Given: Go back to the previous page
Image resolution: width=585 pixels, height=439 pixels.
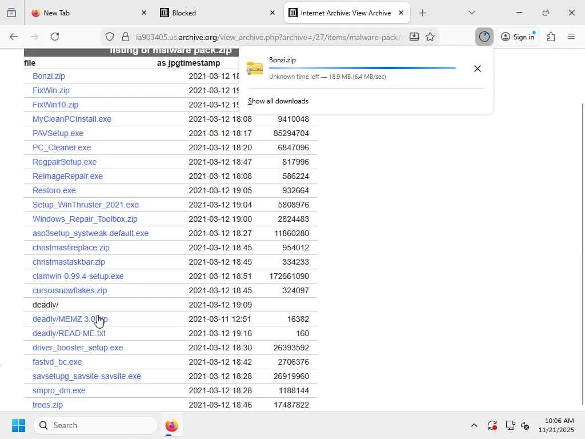Looking at the screenshot, I should (14, 37).
